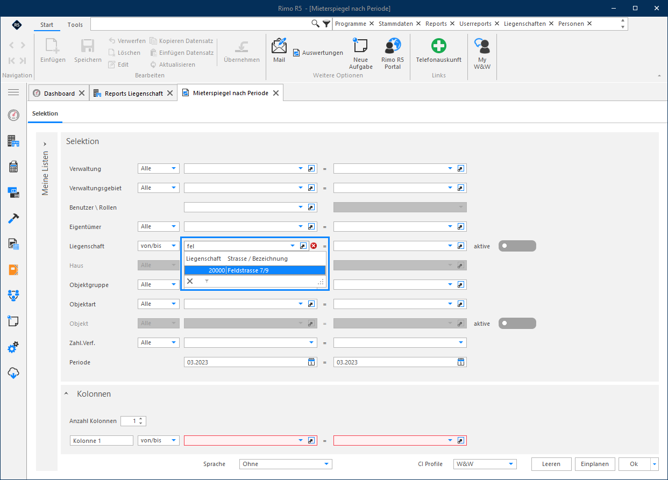Close the suggestion popup with X

click(x=190, y=281)
